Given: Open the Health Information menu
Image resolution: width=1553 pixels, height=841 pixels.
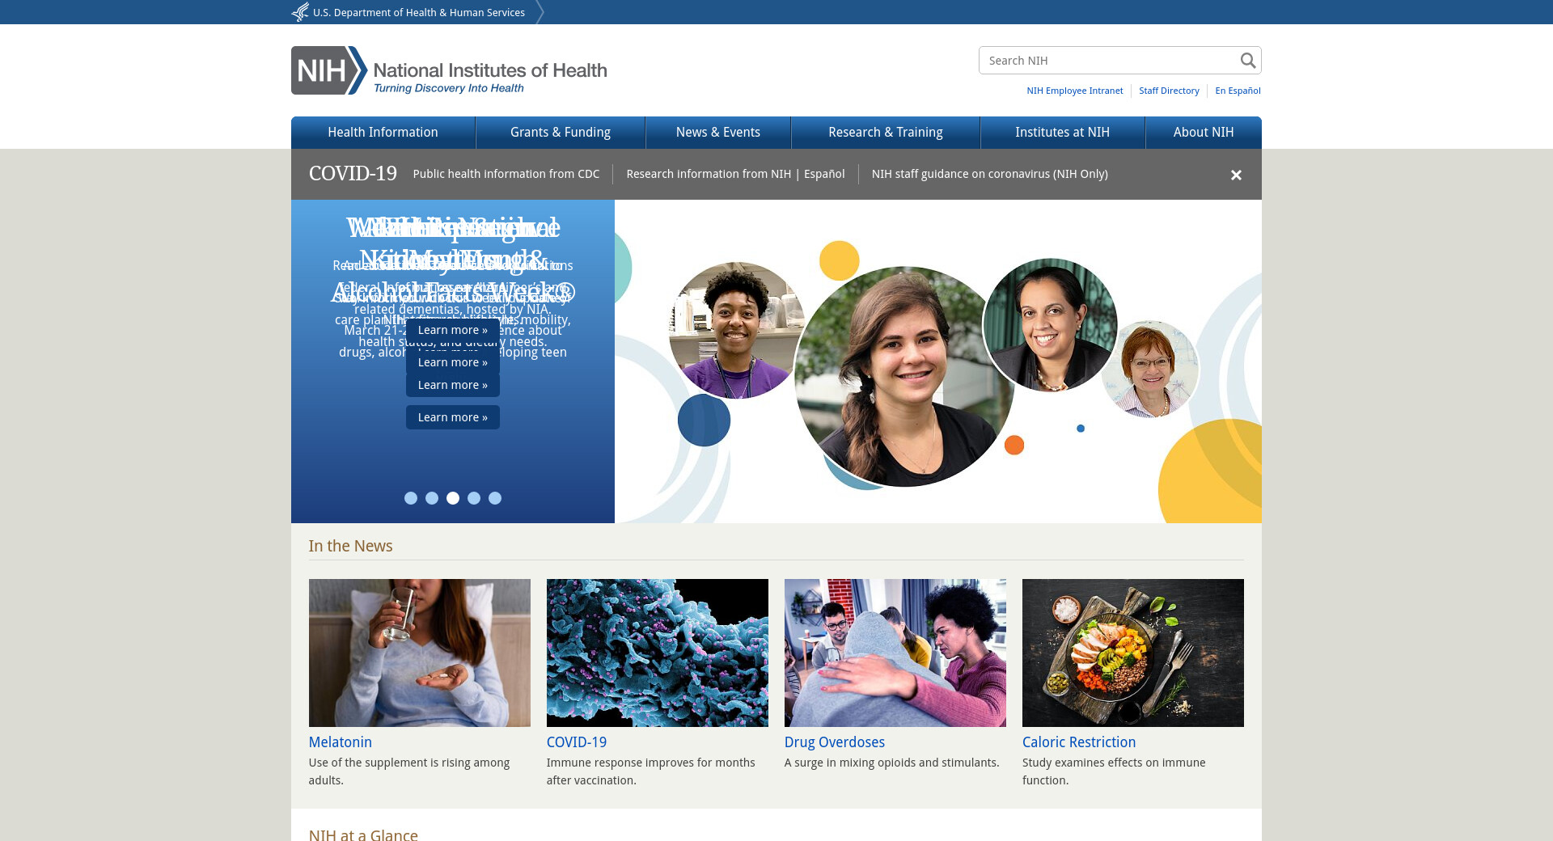Looking at the screenshot, I should pos(383,133).
